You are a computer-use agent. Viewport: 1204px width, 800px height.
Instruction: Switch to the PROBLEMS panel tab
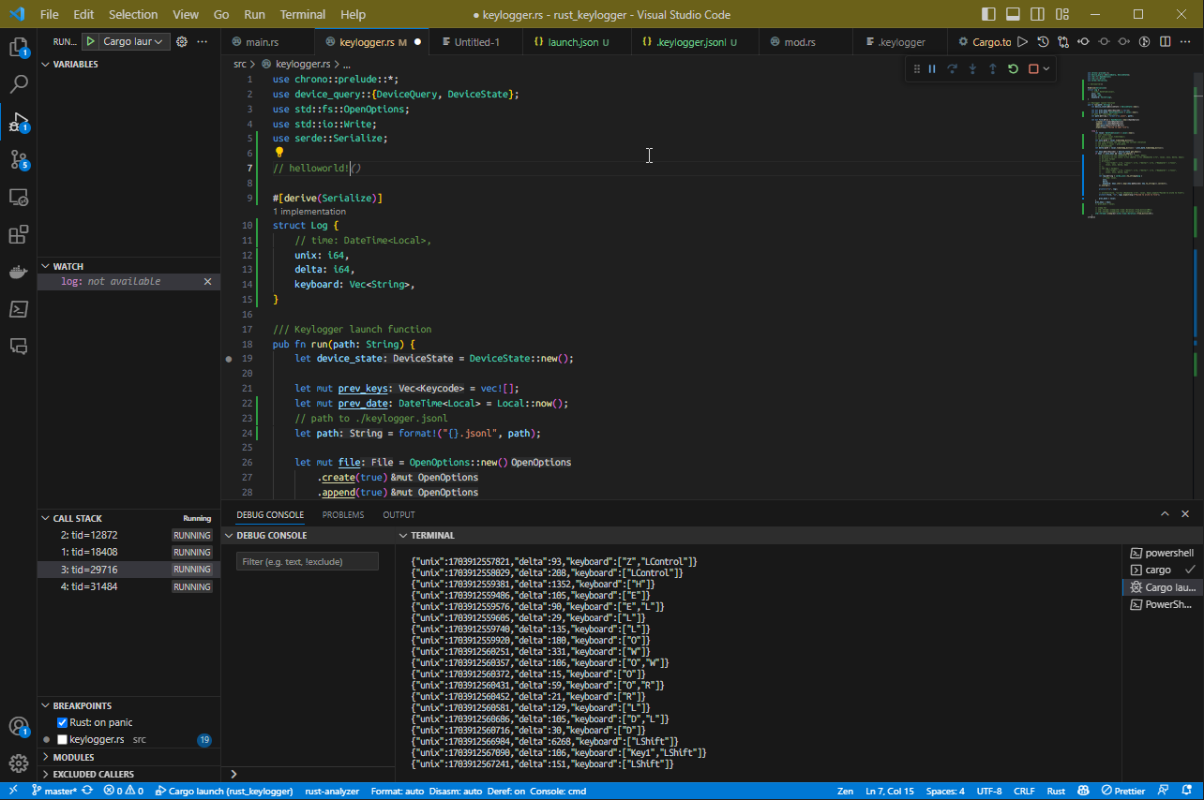coord(342,514)
